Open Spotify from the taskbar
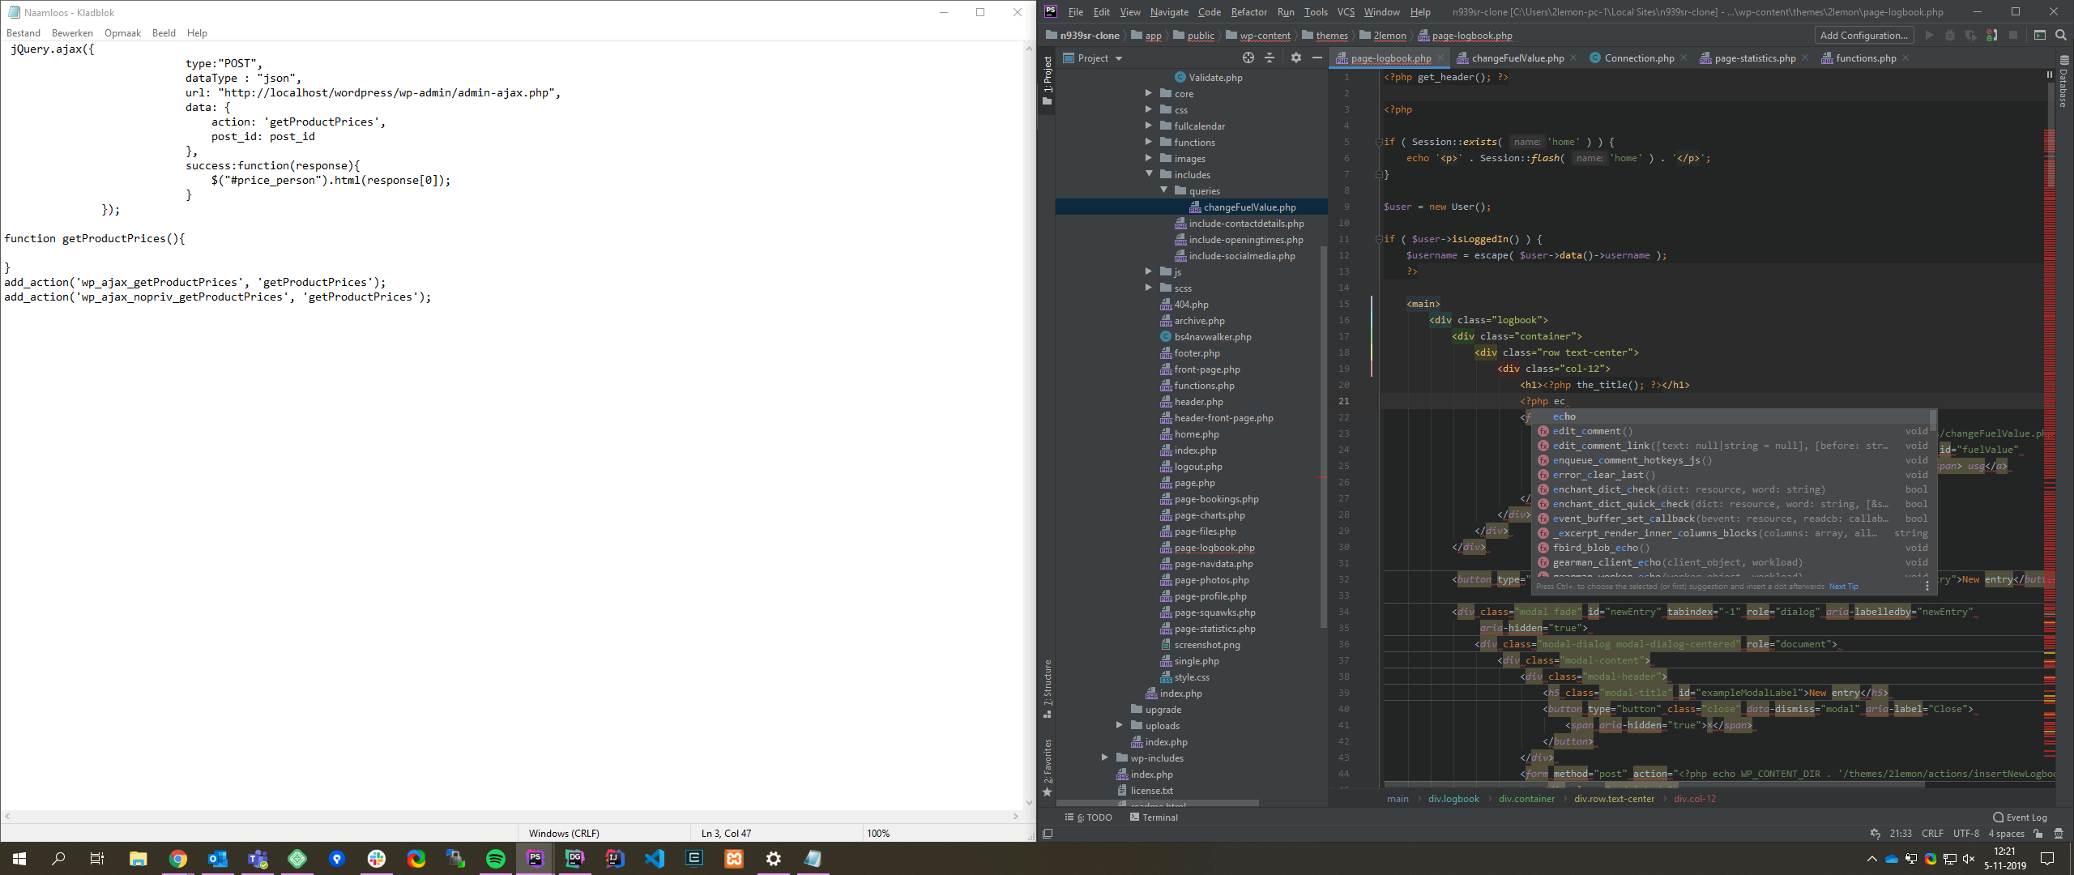 click(x=496, y=859)
